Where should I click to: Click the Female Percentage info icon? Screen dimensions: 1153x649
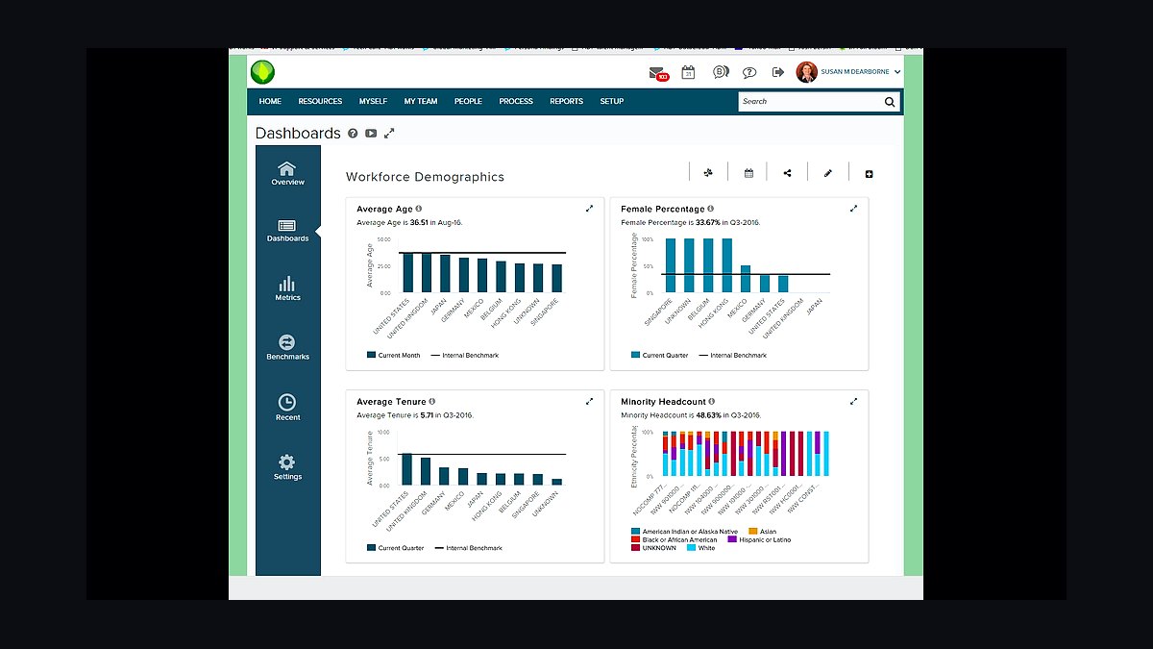[x=710, y=209]
